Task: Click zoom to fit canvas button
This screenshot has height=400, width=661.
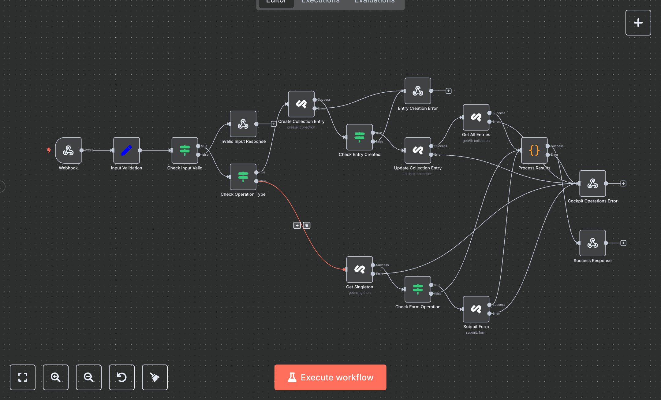Action: pyautogui.click(x=23, y=377)
